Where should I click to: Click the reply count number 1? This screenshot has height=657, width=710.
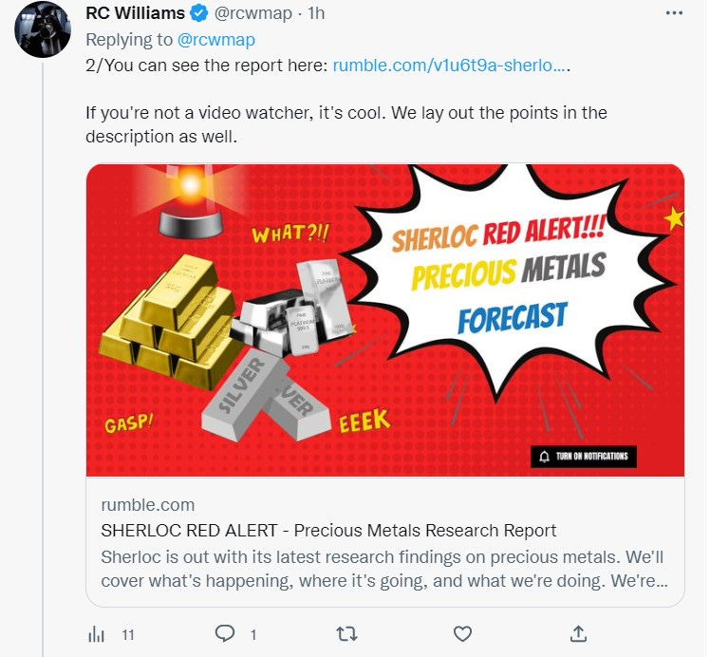coord(253,635)
